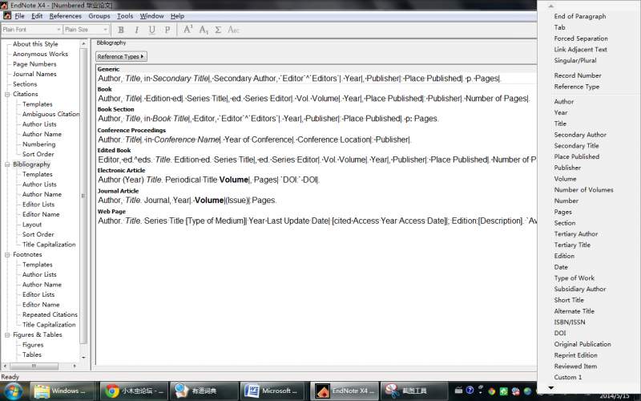Apply Plain text formatting (P)
This screenshot has width=641, height=401.
click(167, 30)
